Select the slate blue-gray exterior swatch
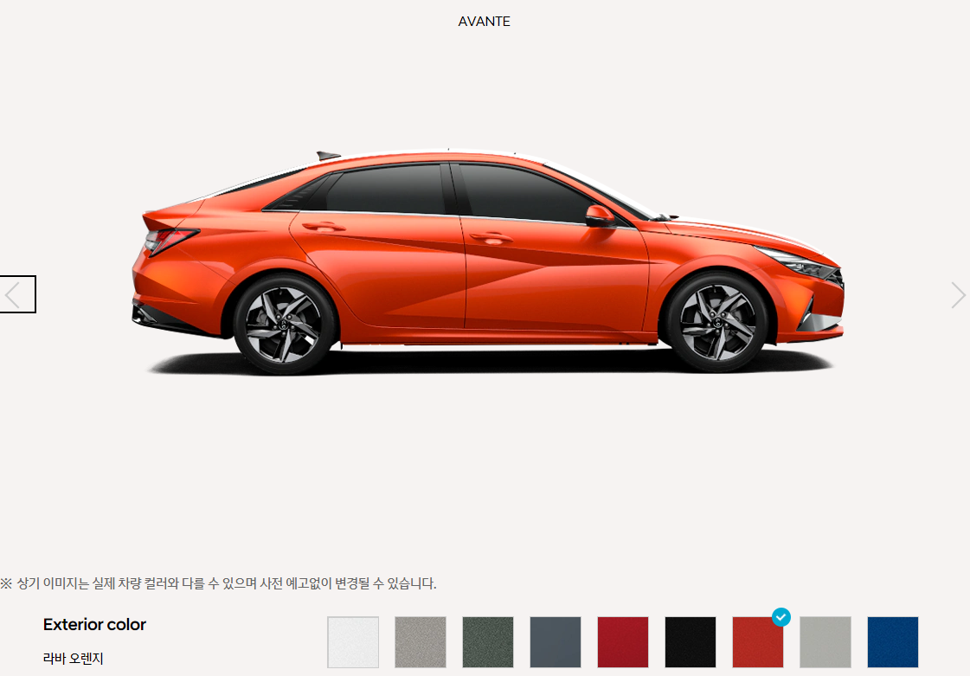The height and width of the screenshot is (676, 970). [555, 642]
